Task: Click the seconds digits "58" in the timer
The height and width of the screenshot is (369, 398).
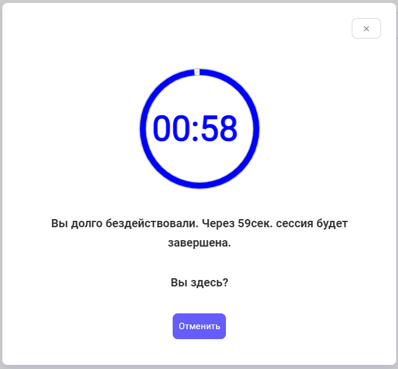Action: tap(219, 129)
